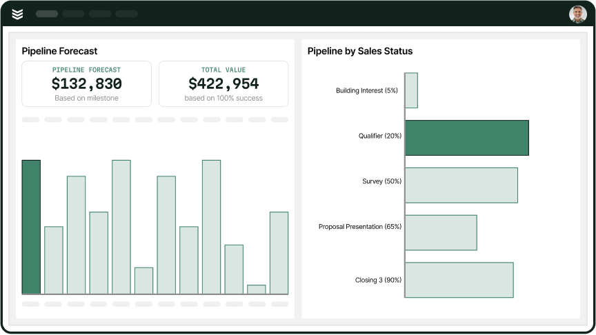Click the dark green first column bar
The width and height of the screenshot is (596, 335).
tap(31, 227)
